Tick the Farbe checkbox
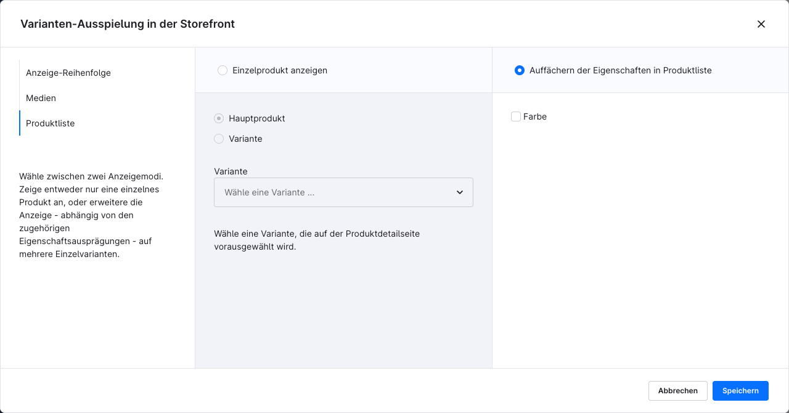The image size is (789, 413). point(516,117)
